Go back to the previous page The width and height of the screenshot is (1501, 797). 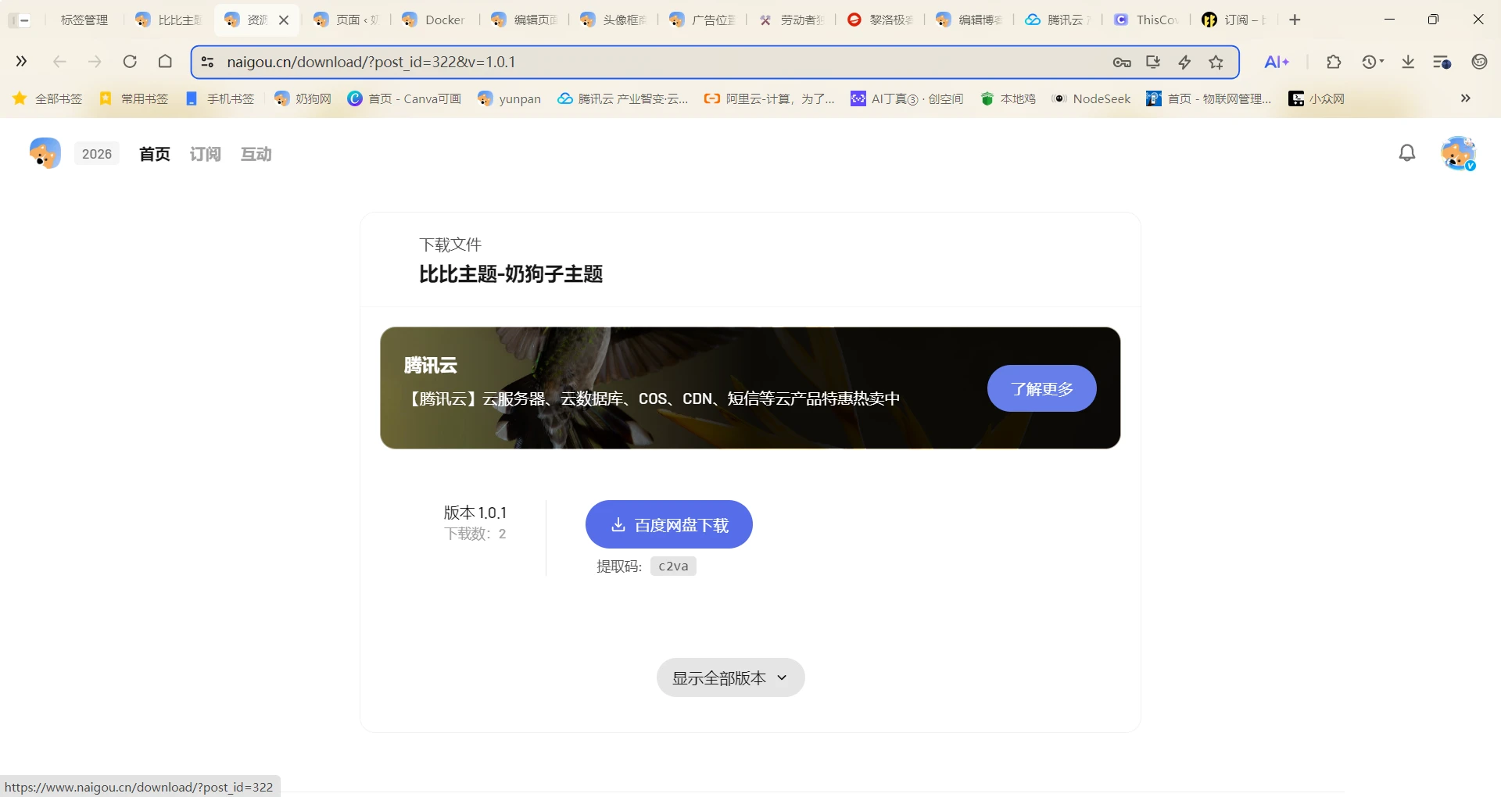[59, 62]
